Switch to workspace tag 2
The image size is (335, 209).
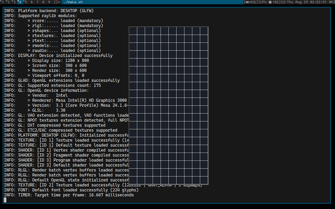click(8, 2)
